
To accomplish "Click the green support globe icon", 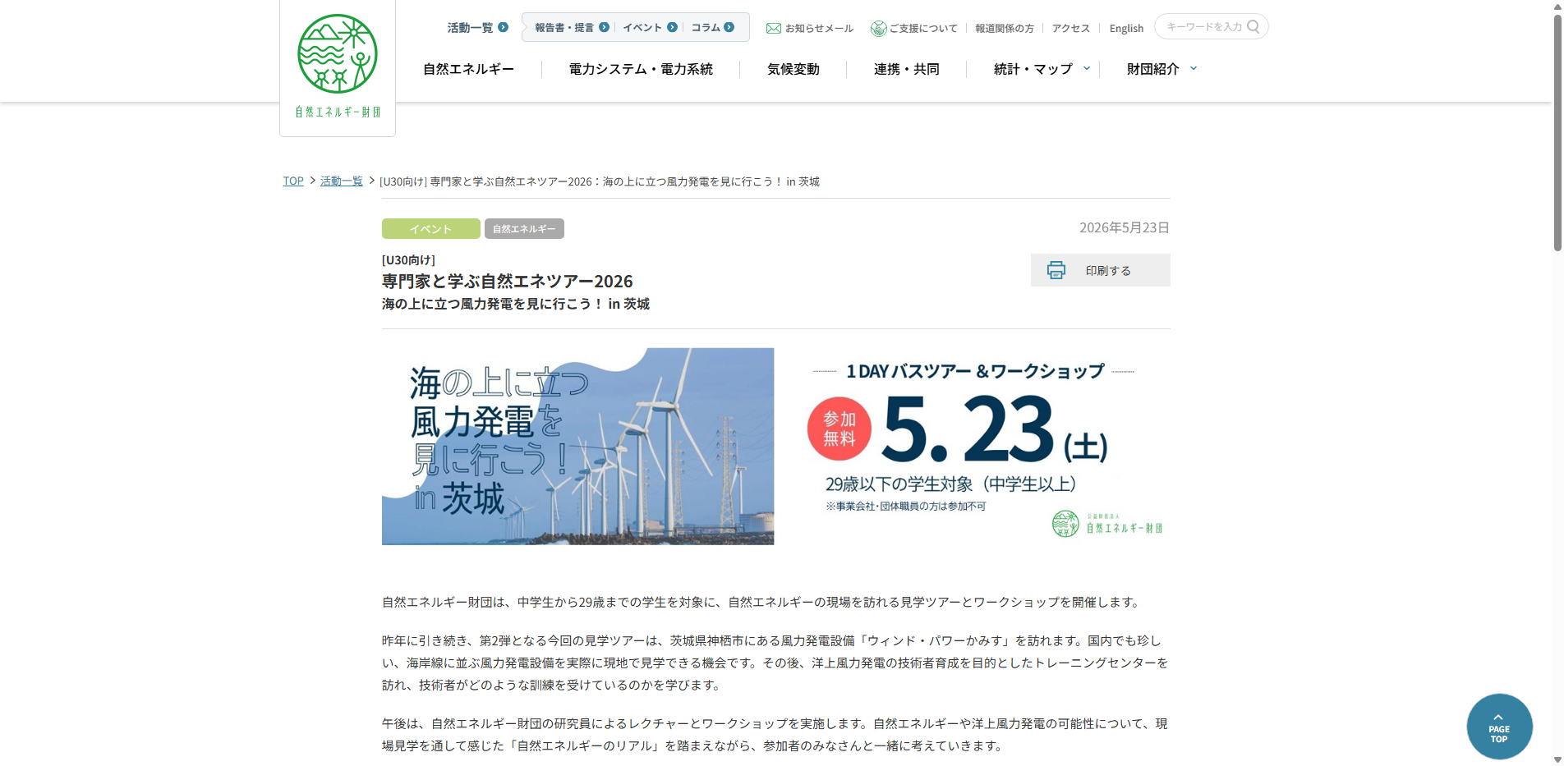I will pyautogui.click(x=878, y=29).
